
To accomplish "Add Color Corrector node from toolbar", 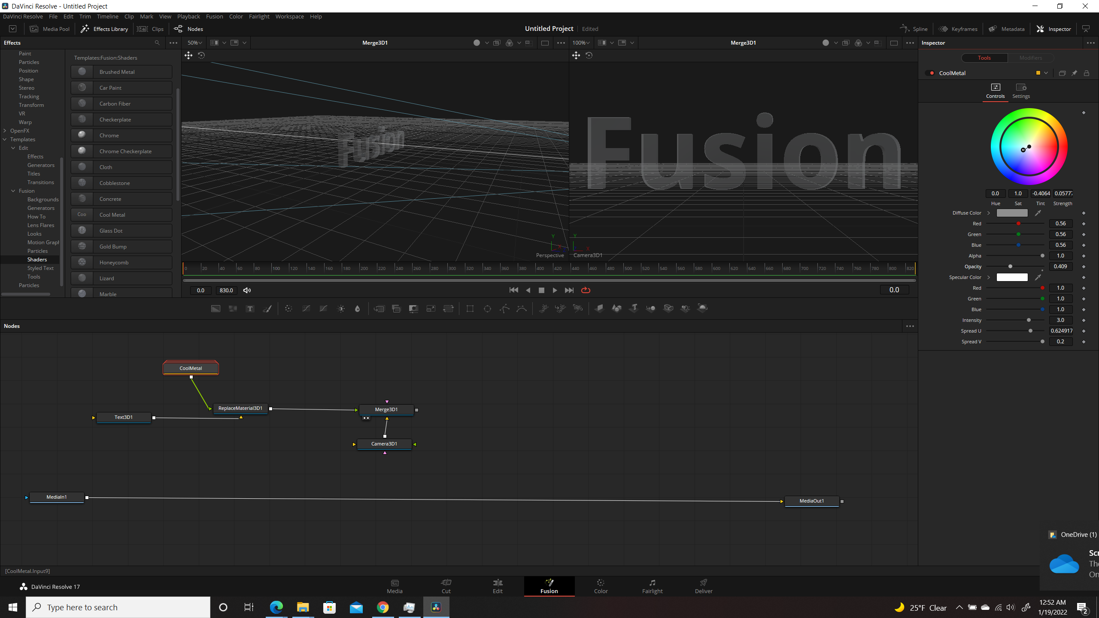I will (x=288, y=309).
